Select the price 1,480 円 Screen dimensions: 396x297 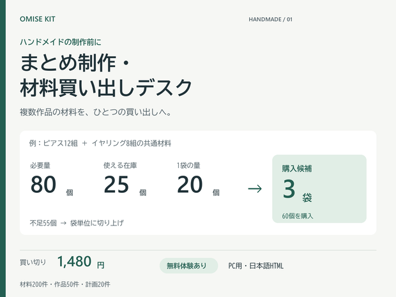click(x=81, y=262)
